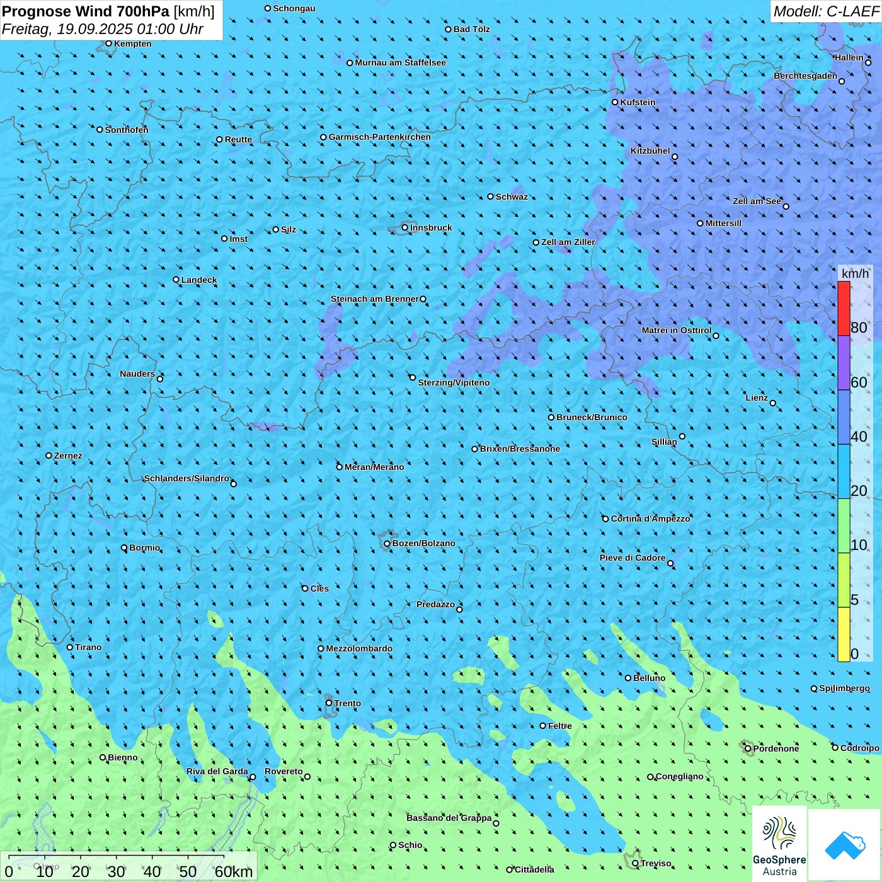Click the 'Prognose Wind 700hPa' title
Viewport: 882px width, 882px height.
tap(86, 11)
